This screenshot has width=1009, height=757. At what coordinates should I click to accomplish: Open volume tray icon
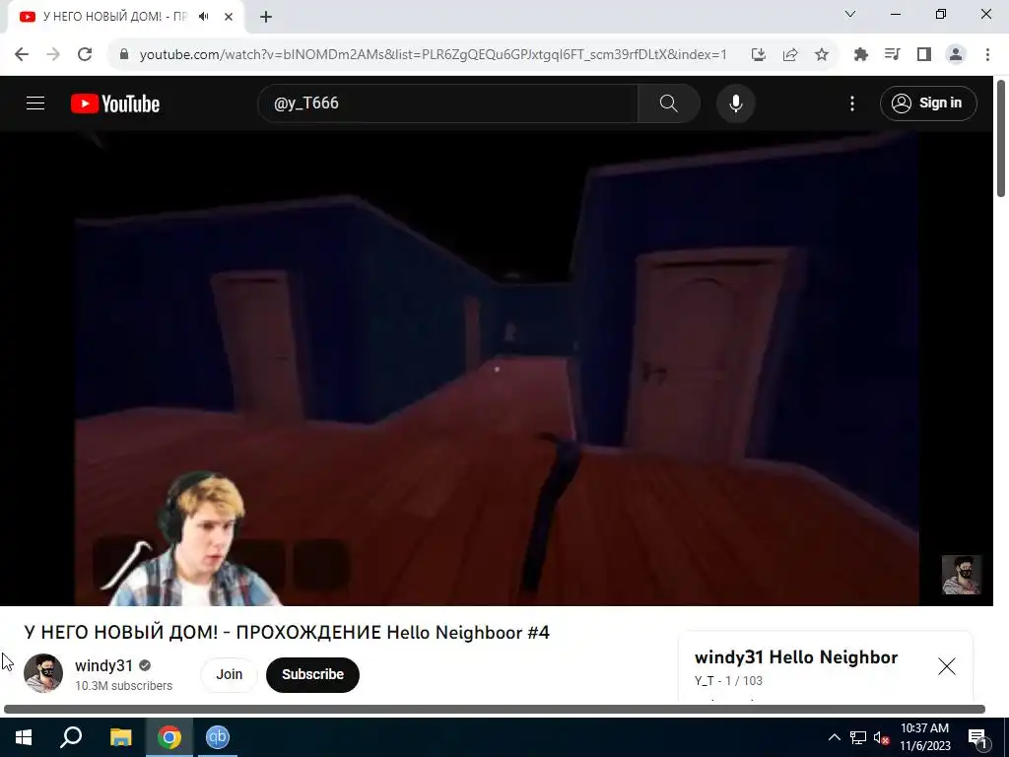pos(881,737)
